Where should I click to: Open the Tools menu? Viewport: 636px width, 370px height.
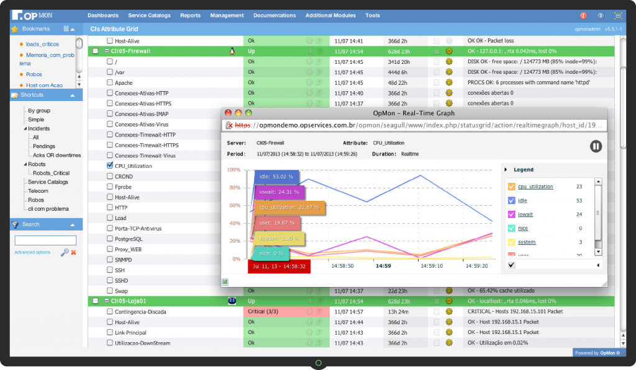(x=373, y=15)
